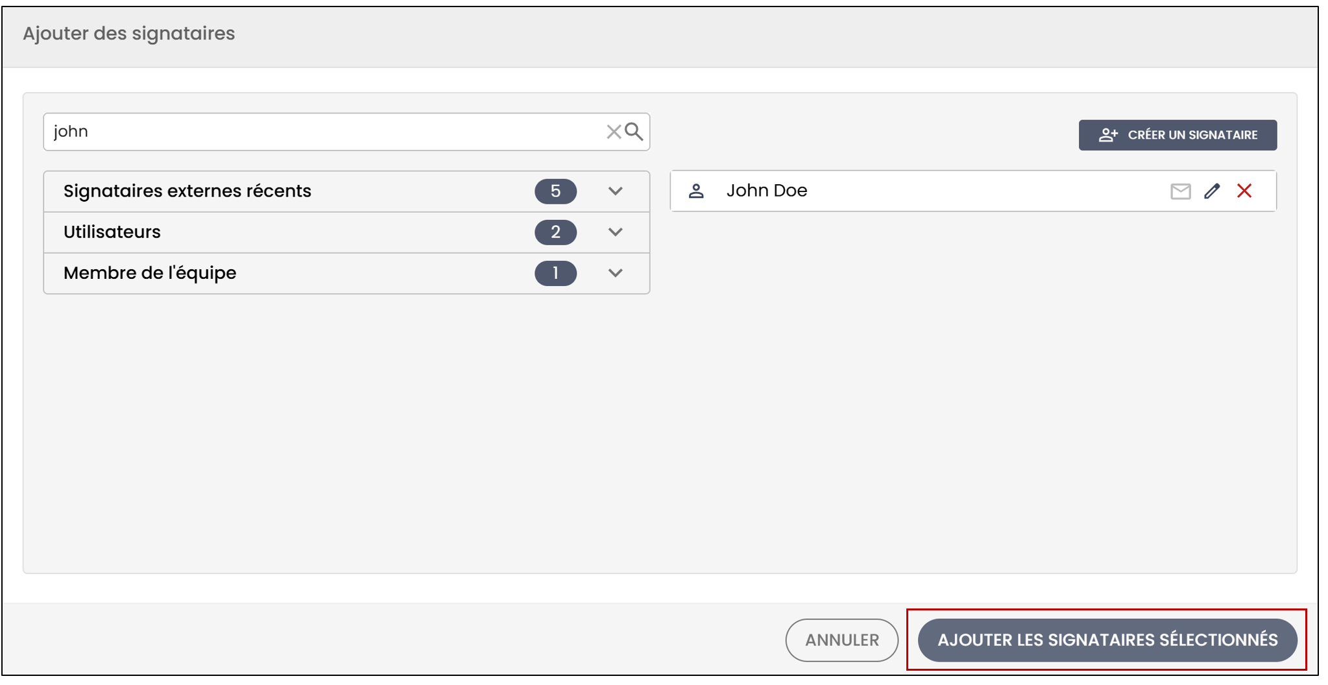This screenshot has height=685, width=1328.
Task: Click the badge showing 5 recent signers
Action: [555, 191]
